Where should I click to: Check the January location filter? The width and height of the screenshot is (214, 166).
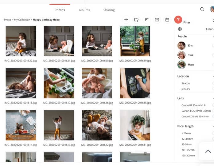[213, 89]
